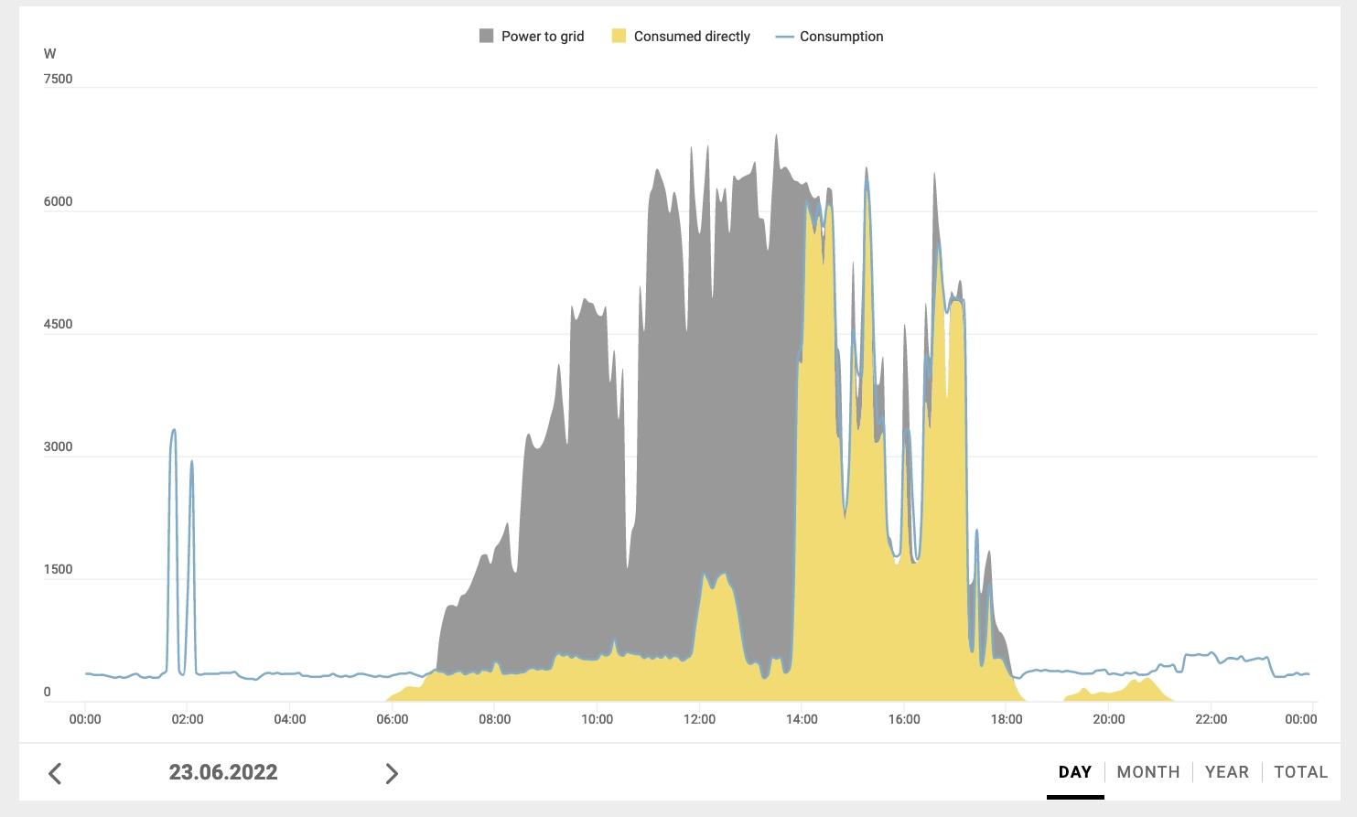This screenshot has height=817, width=1357.
Task: Click the 4500 y-axis label
Action: (x=58, y=325)
